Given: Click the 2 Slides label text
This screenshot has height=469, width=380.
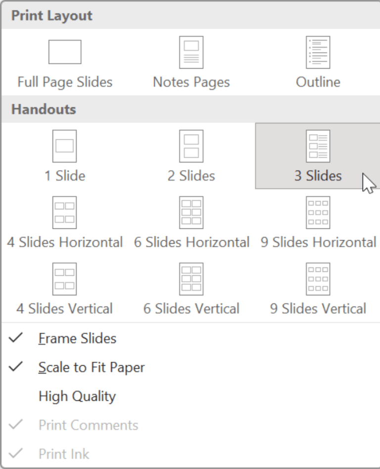Looking at the screenshot, I should coord(191,175).
